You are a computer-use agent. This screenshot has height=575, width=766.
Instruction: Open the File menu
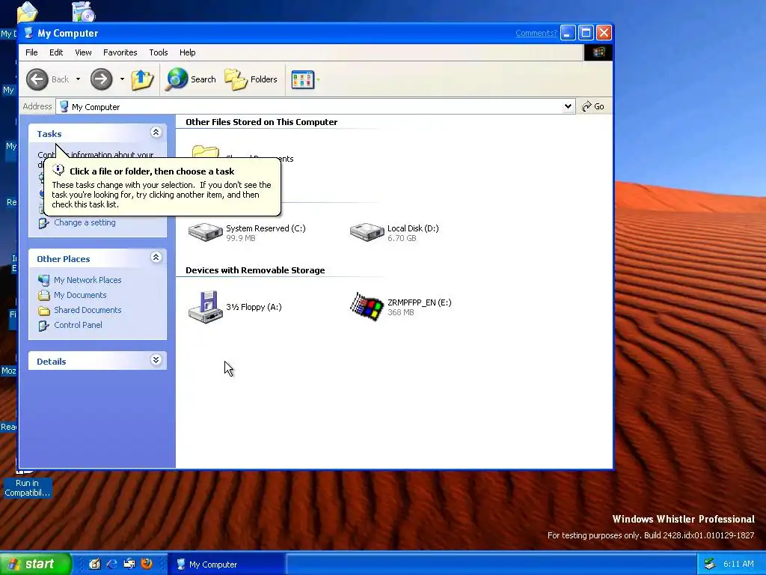click(31, 52)
